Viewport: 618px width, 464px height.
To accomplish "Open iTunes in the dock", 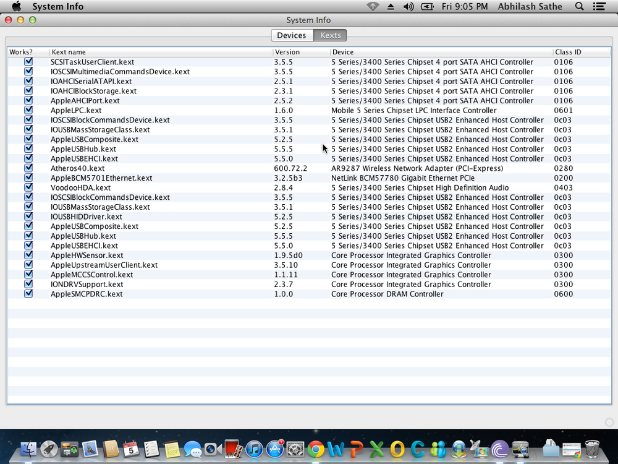I will (254, 448).
